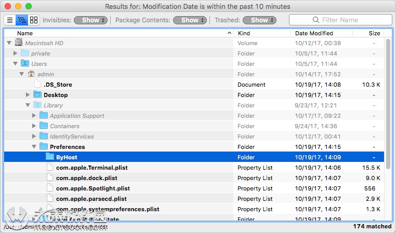
Task: Click the admin home icon
Action: tap(31, 74)
